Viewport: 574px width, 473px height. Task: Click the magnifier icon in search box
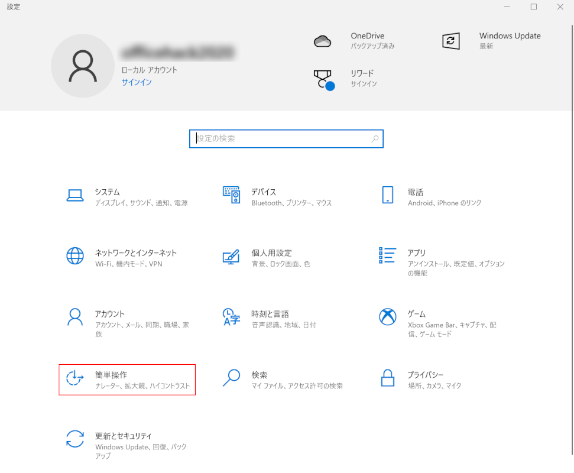(x=375, y=139)
